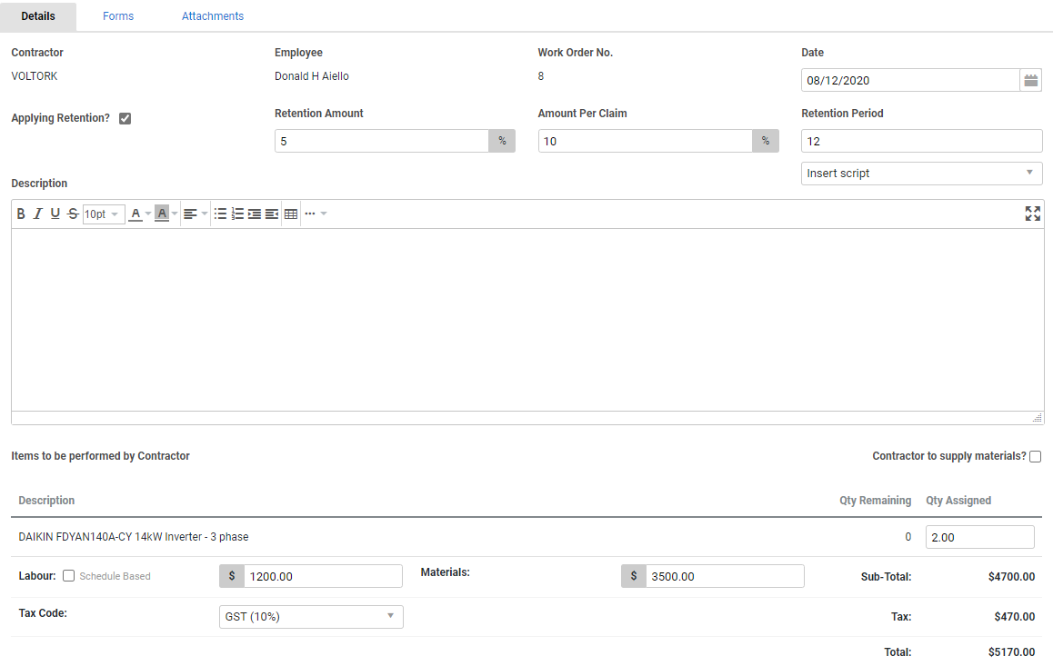Expand the description editor to fullscreen
Viewport: 1053px width, 666px height.
click(1032, 214)
